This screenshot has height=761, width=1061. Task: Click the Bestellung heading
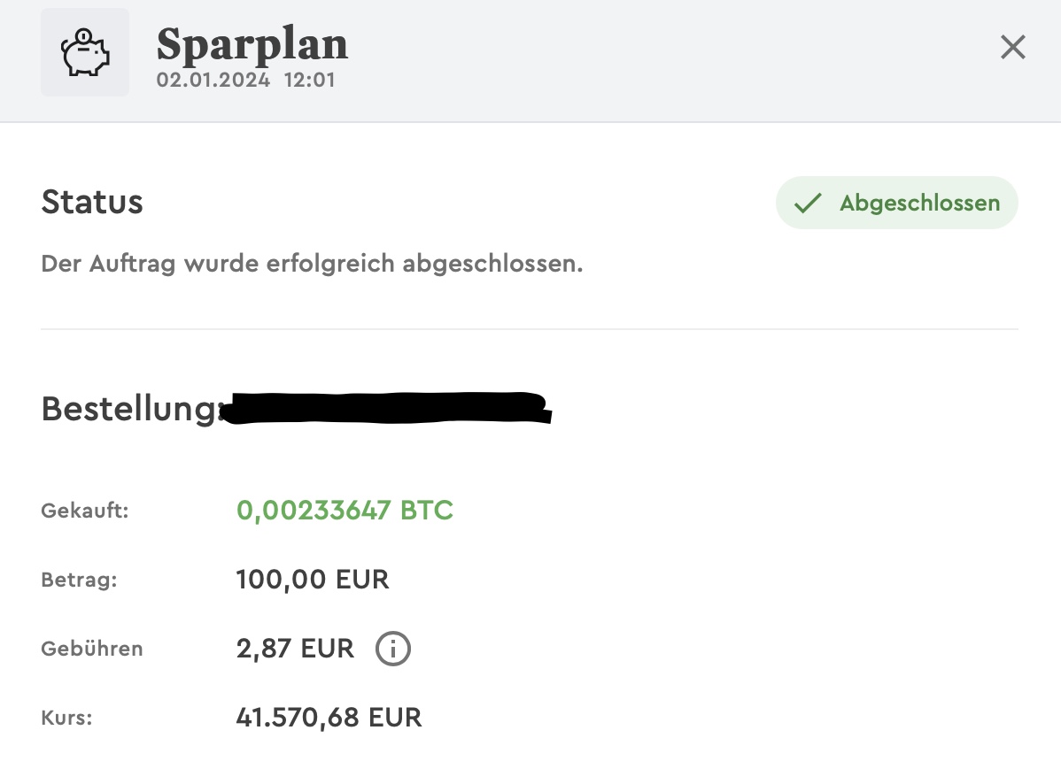(x=129, y=409)
